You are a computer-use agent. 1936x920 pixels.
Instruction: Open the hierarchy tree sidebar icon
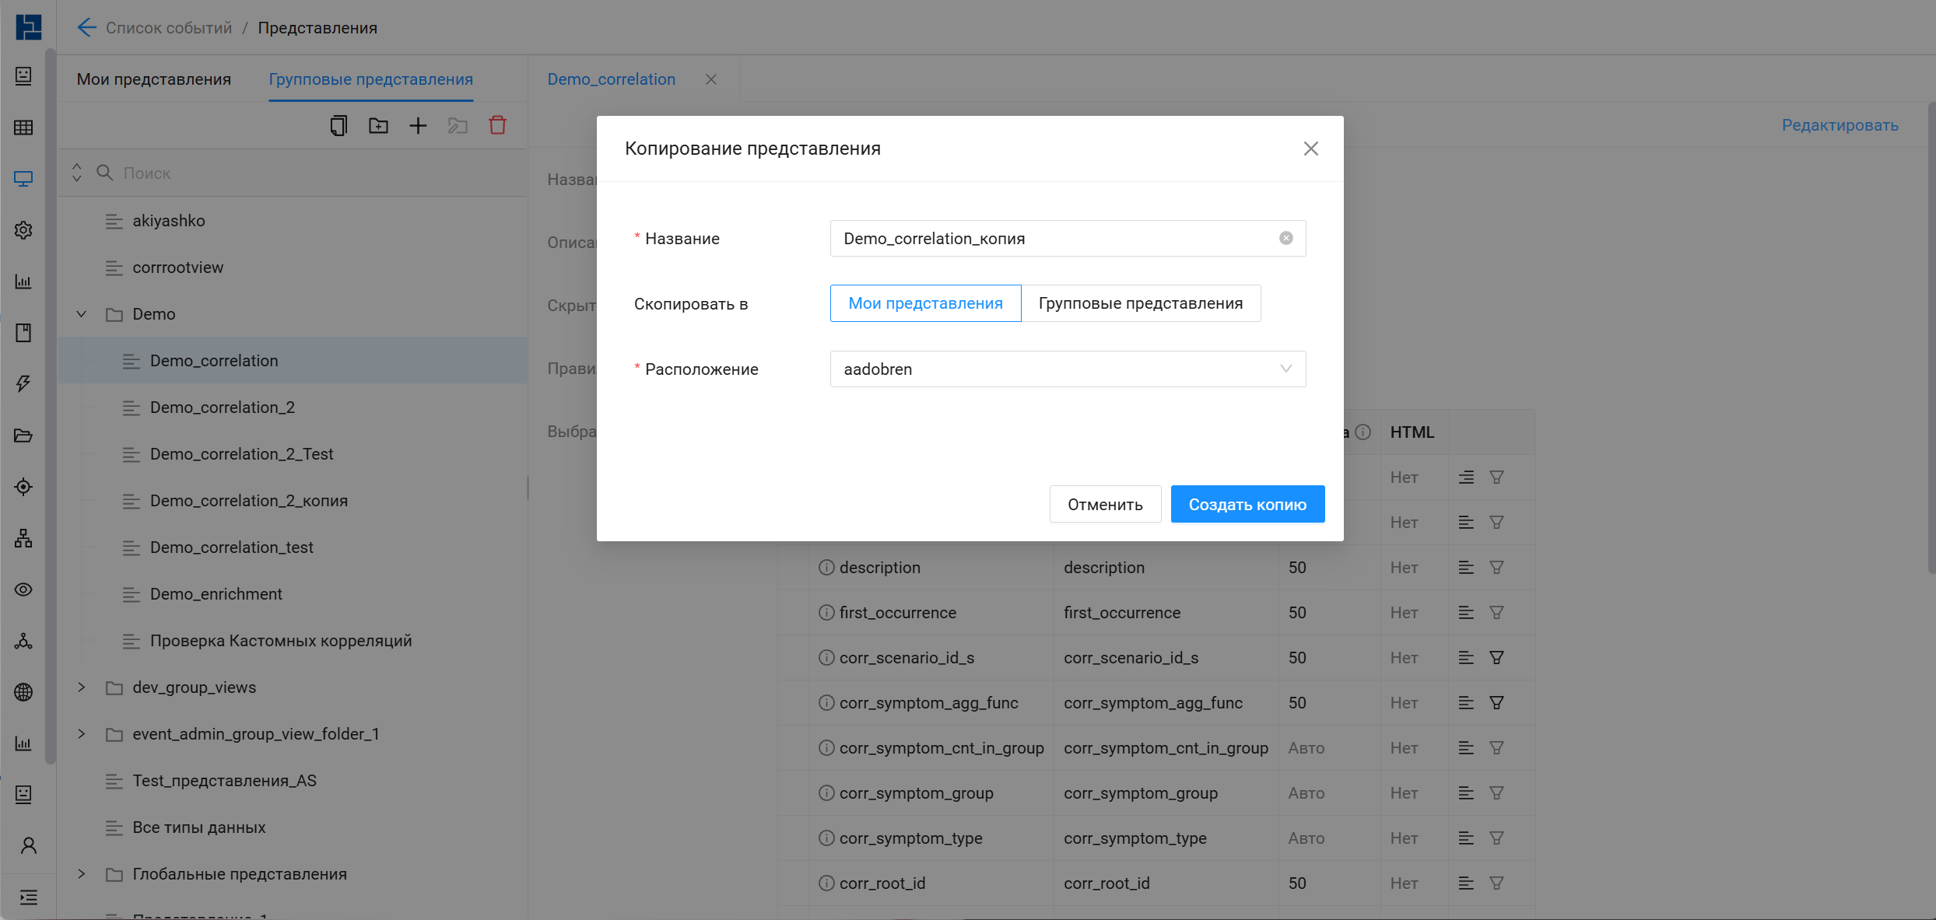click(23, 538)
